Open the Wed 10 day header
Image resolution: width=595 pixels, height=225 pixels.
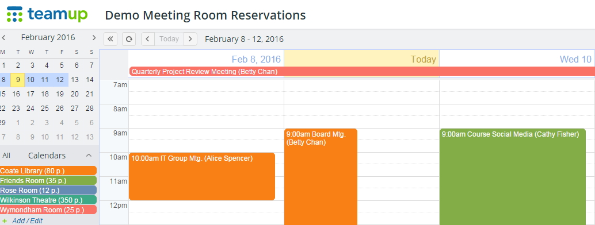point(575,59)
